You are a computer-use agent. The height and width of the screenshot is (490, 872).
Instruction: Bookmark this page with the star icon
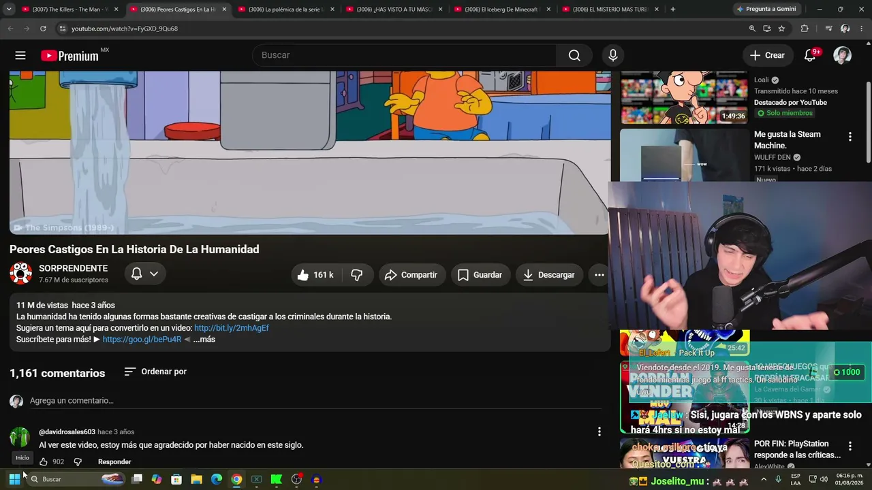coord(781,29)
